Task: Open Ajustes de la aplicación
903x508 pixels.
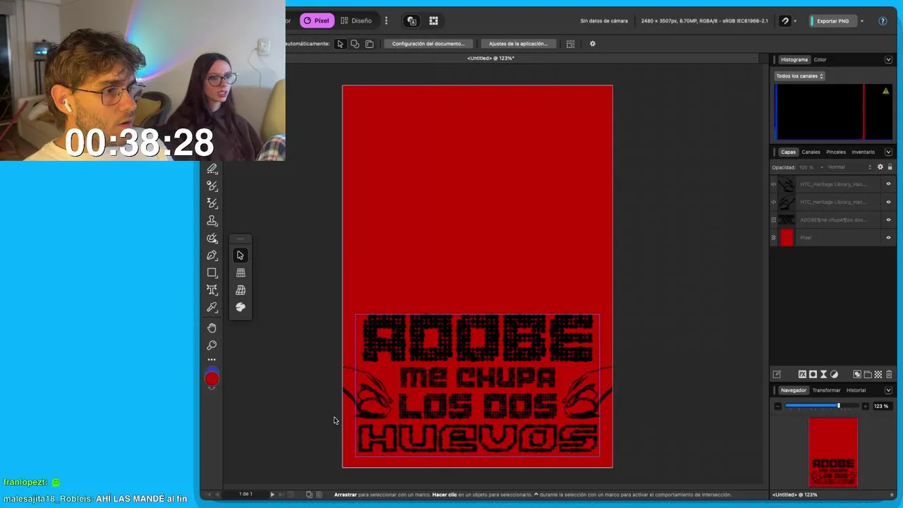Action: tap(518, 44)
